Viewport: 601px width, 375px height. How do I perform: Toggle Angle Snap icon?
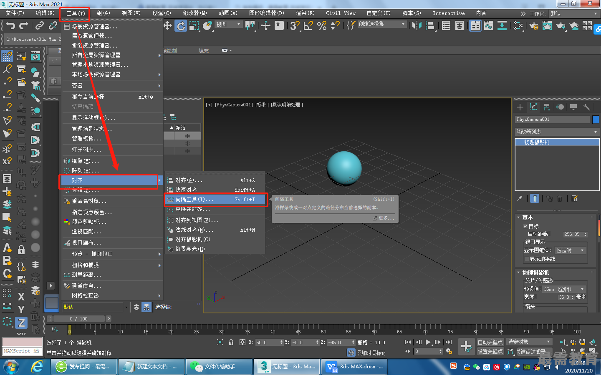click(308, 26)
